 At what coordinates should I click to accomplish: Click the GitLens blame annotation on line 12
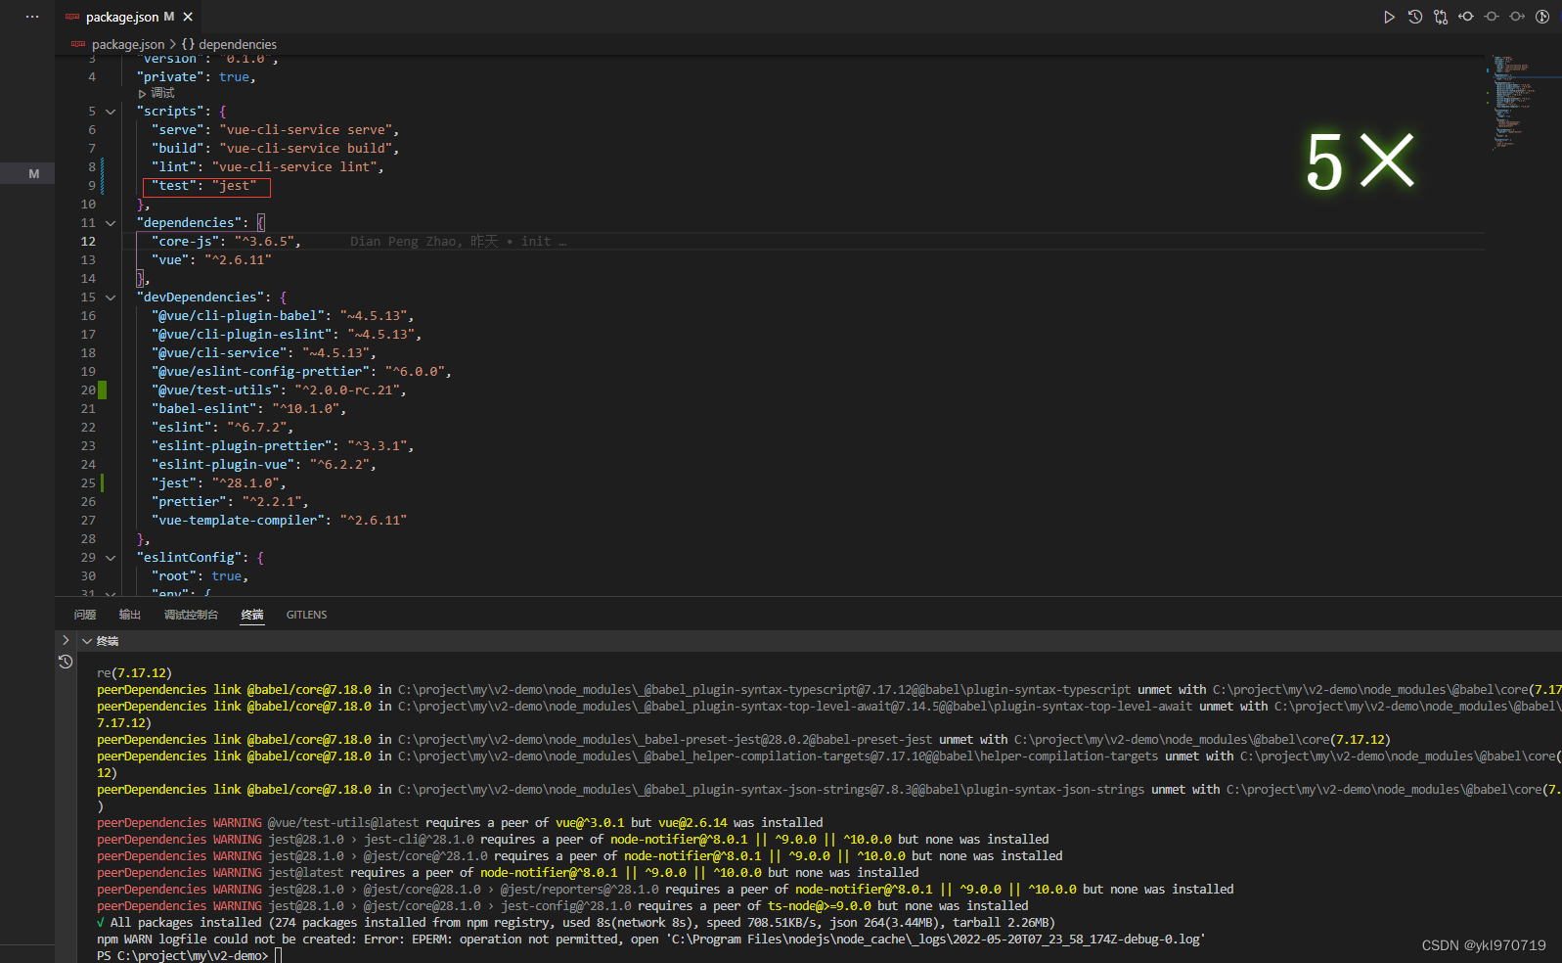tap(458, 242)
